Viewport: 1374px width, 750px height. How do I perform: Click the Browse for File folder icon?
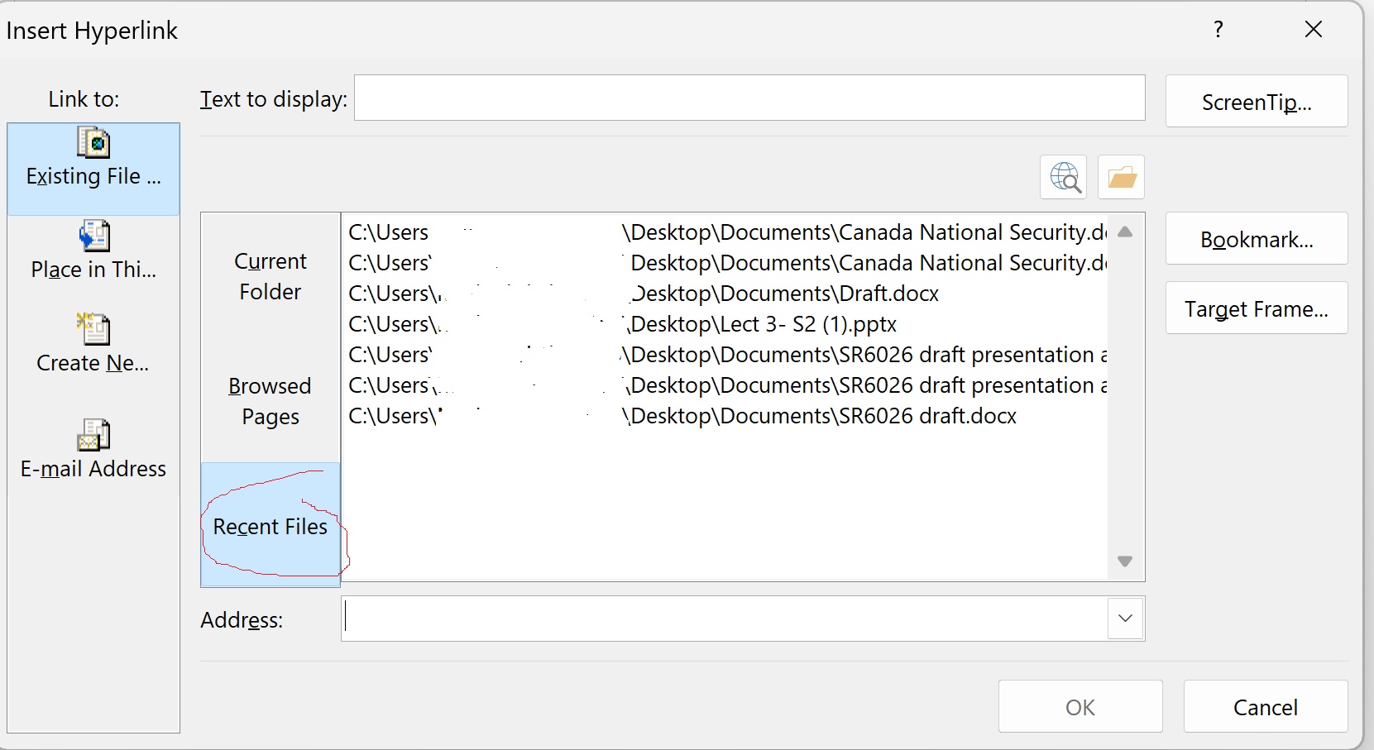pos(1122,177)
